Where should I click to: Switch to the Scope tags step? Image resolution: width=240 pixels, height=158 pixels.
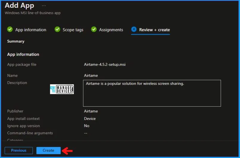[73, 30]
